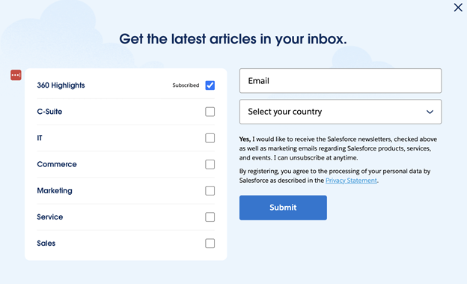
Task: Select the Commerce newsletter checkbox
Action: 210,164
